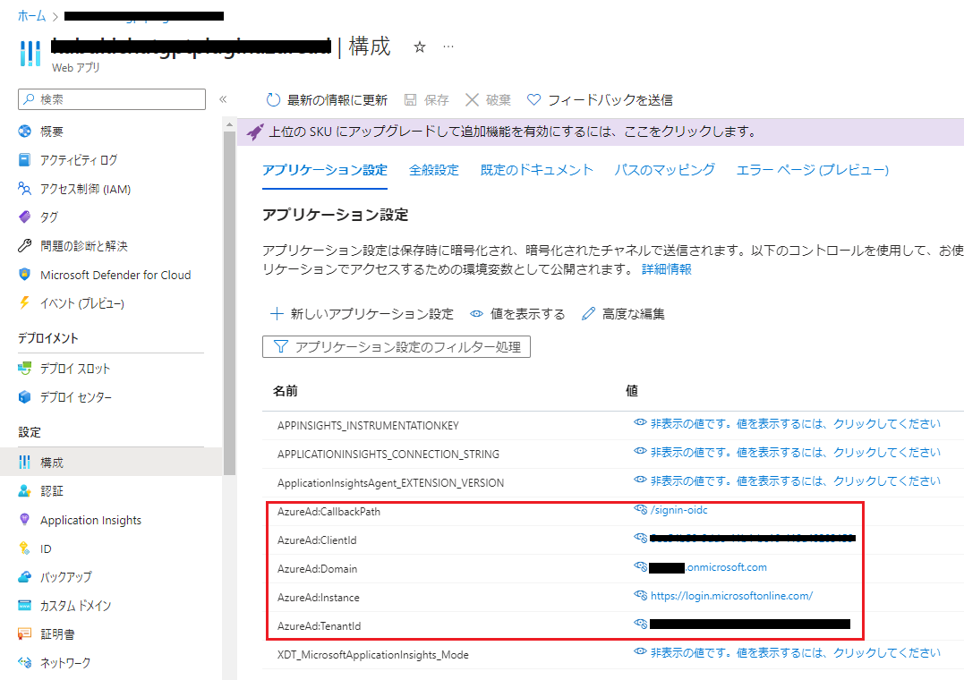Click the https://login.microsoftonline.com/ value
The image size is (964, 680).
click(731, 595)
